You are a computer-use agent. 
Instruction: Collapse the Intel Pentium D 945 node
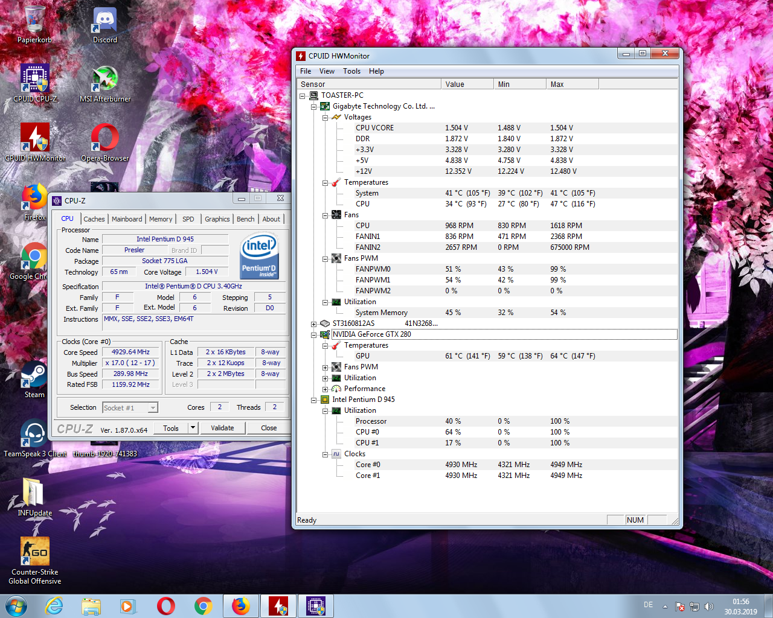coord(313,400)
